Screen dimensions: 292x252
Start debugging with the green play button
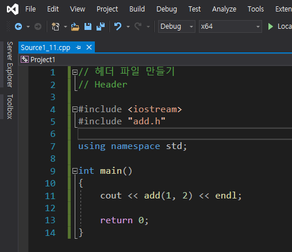(x=271, y=26)
